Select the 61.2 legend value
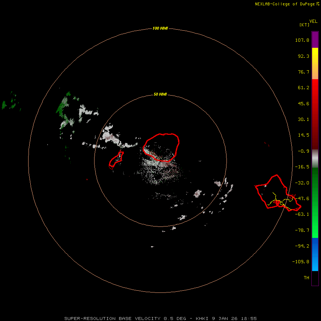The width and height of the screenshot is (321, 321). 304,88
